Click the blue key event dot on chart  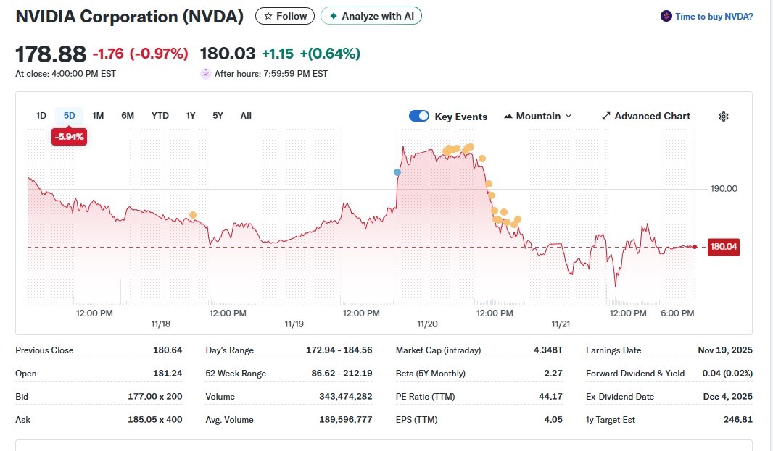(x=397, y=172)
